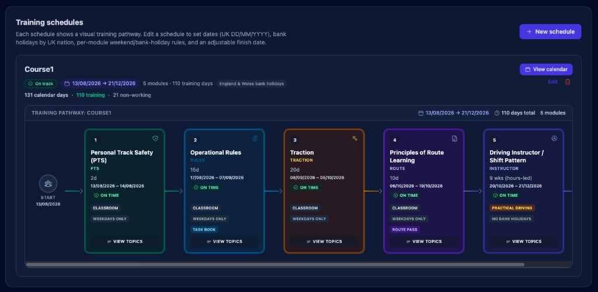Click the PRACTICAL DRIVING tag

[512, 208]
